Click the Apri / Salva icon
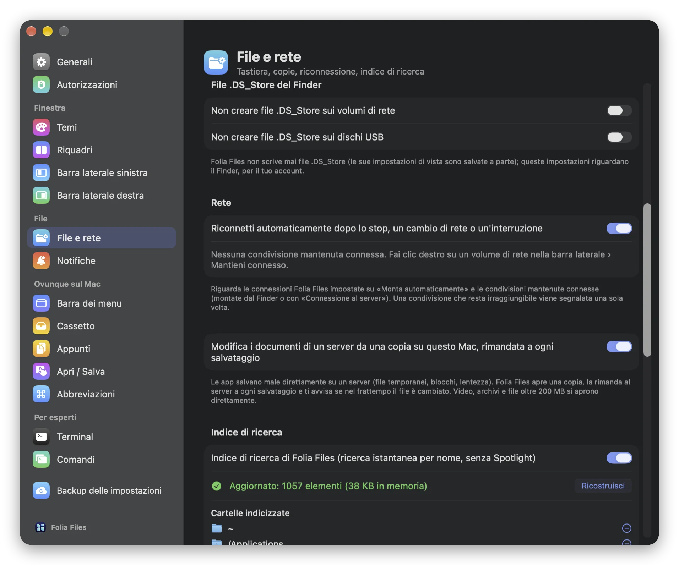 click(41, 372)
